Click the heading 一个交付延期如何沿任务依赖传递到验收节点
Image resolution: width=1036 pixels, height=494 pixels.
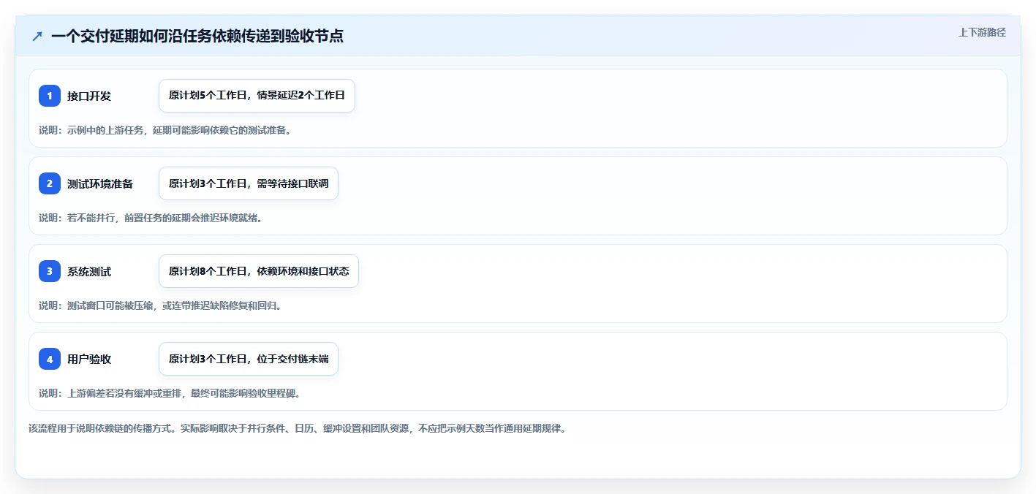click(197, 36)
